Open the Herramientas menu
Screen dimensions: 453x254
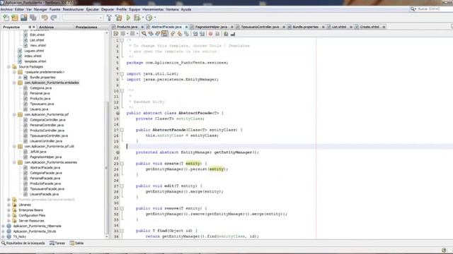tap(153, 9)
